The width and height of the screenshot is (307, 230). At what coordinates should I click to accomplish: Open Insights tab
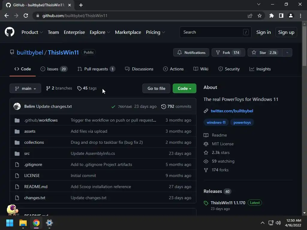(260, 69)
